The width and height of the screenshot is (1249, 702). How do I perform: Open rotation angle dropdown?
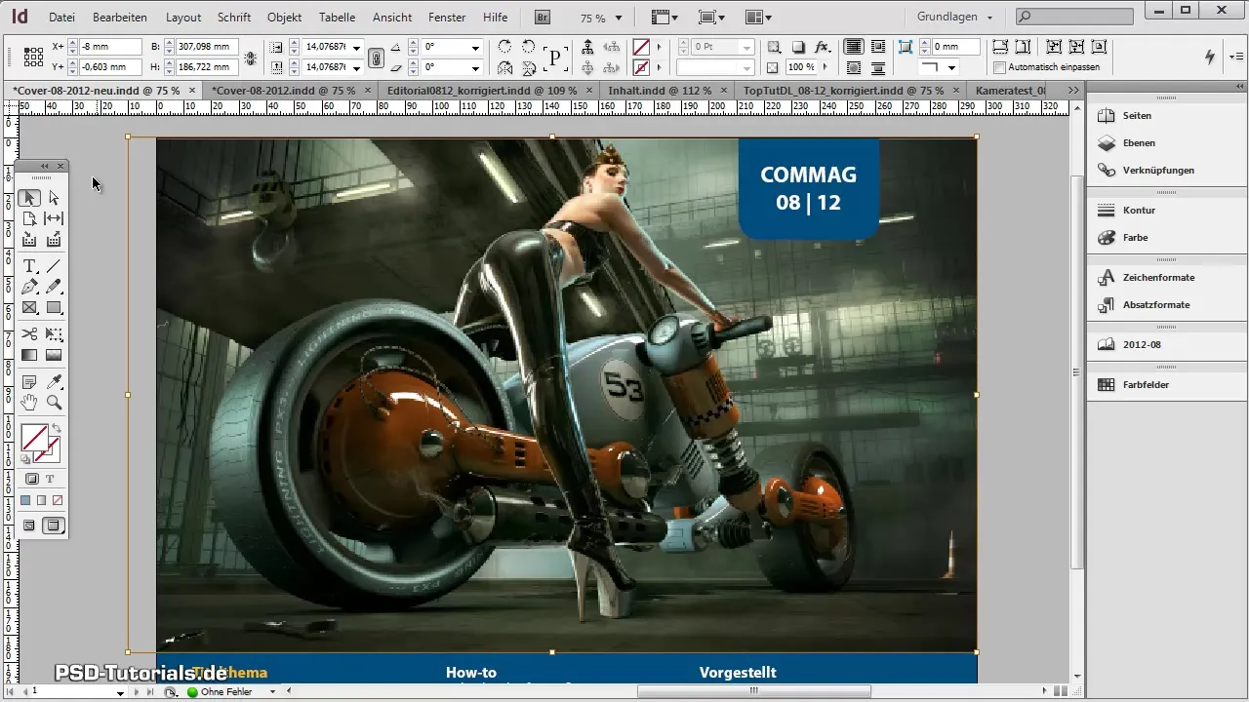(x=474, y=47)
